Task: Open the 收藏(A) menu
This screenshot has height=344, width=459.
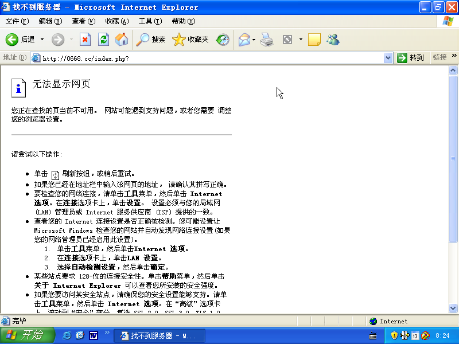Action: click(116, 21)
